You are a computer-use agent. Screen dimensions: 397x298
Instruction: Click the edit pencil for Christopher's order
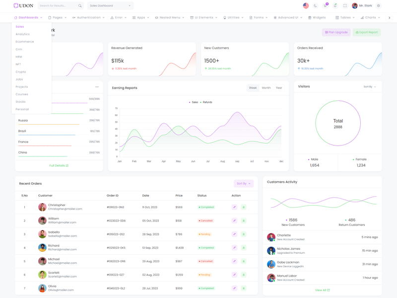click(x=234, y=207)
